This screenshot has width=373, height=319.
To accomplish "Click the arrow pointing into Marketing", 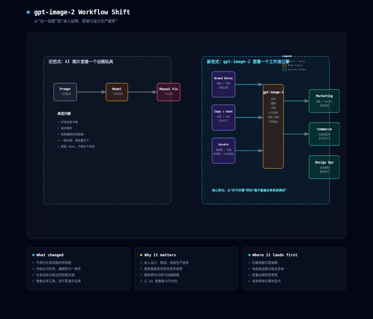I will coord(296,101).
